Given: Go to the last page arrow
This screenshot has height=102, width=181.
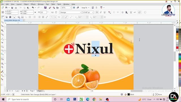Looking at the screenshot, I should tap(25, 91).
